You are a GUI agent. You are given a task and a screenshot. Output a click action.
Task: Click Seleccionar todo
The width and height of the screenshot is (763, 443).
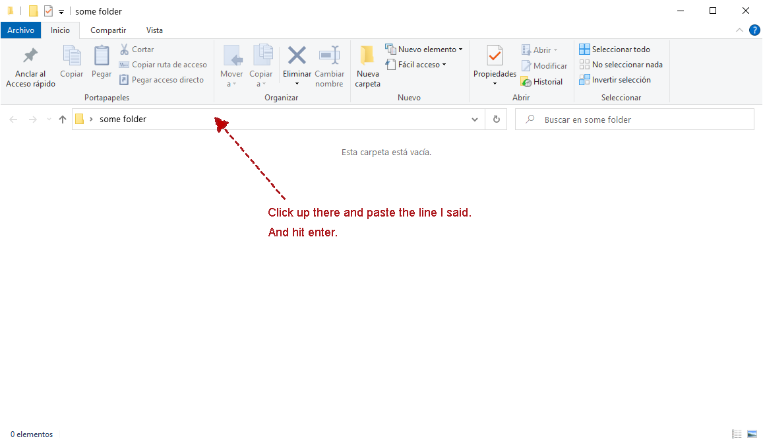tap(615, 50)
